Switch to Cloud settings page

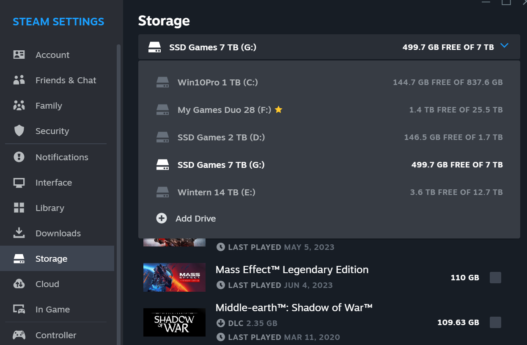tap(57, 284)
